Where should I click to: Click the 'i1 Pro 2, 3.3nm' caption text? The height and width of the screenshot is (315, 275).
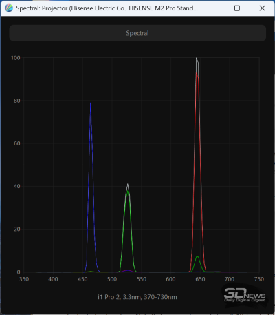pos(119,297)
